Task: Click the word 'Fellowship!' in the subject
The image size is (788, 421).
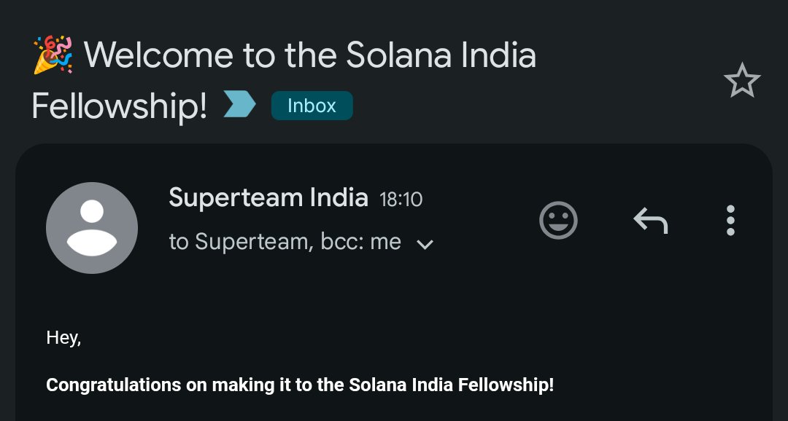Action: click(x=120, y=106)
